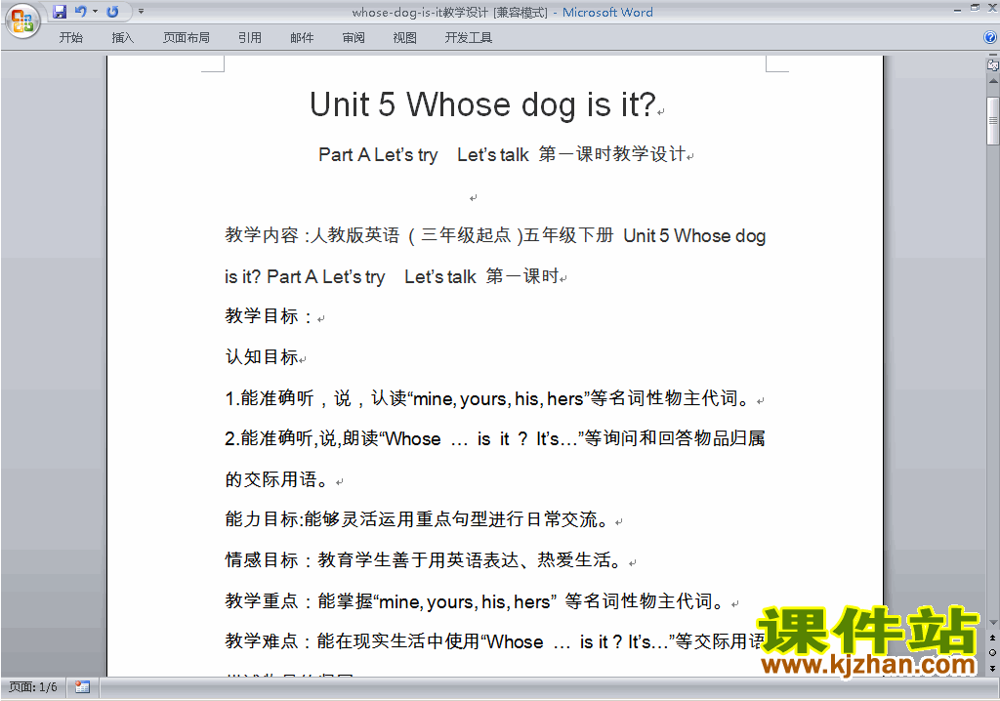This screenshot has height=701, width=1000.
Task: Click the empty paragraph mark below the subtitle
Action: pos(474,198)
